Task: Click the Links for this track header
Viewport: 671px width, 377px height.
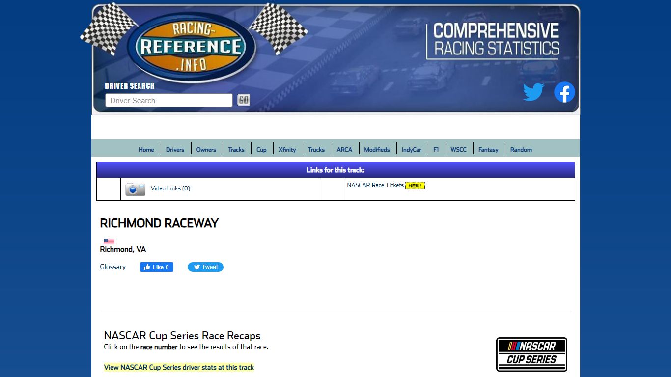Action: click(x=335, y=170)
